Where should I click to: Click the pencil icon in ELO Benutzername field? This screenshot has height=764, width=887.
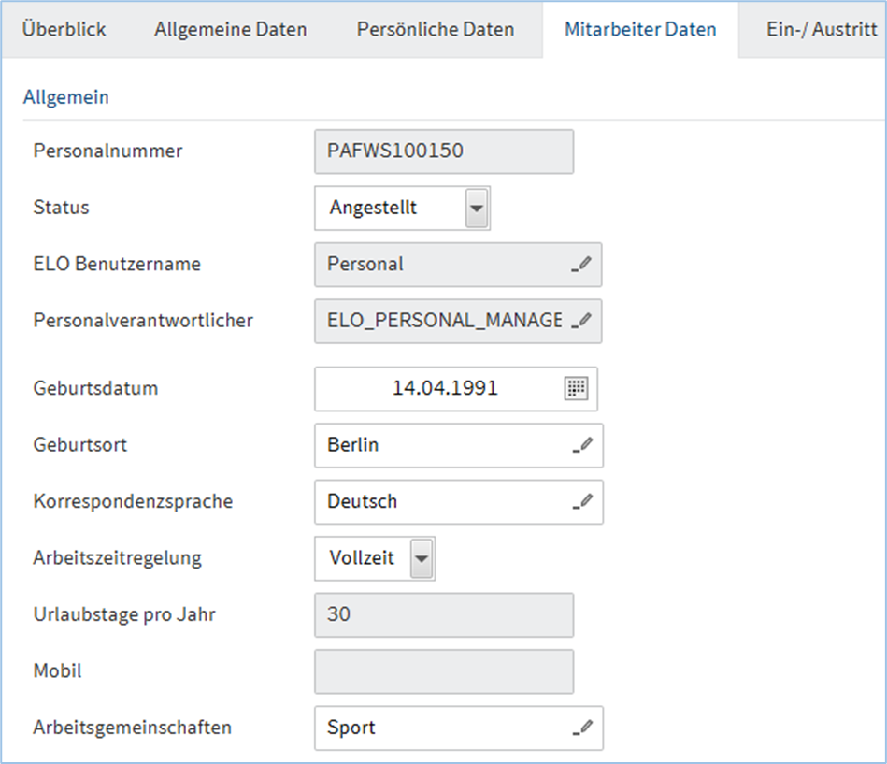(x=582, y=265)
